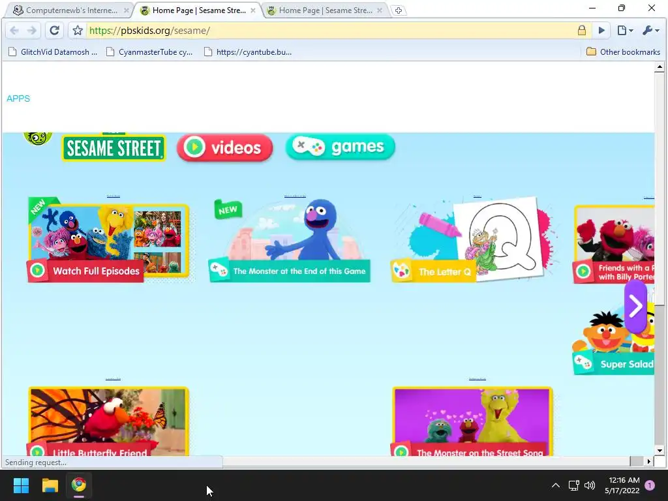
Task: Click the browser back arrow
Action: [x=14, y=31]
